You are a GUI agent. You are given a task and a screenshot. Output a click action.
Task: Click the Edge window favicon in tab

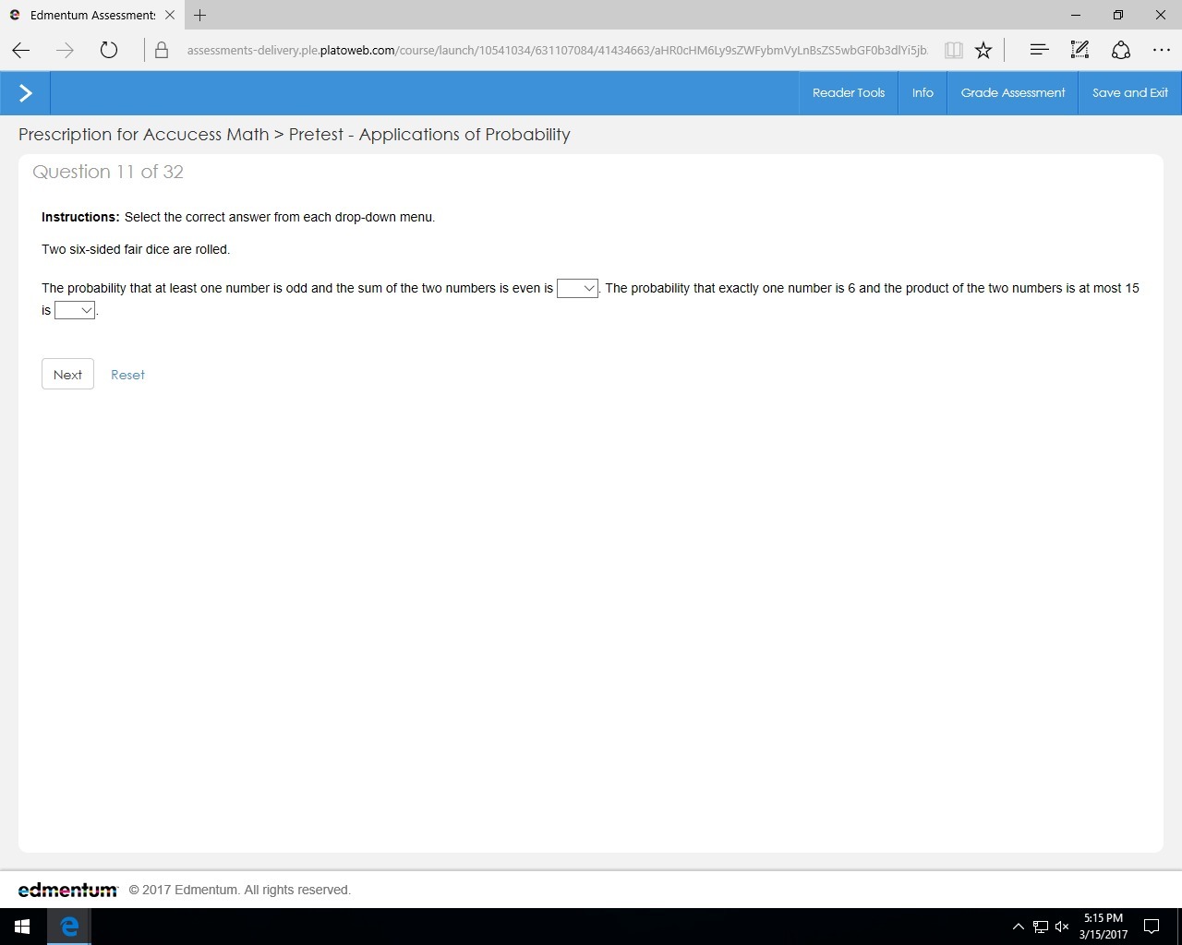(x=15, y=15)
